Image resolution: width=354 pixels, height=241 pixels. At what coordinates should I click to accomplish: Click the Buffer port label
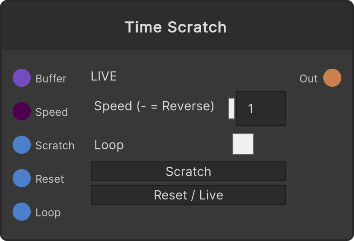tap(51, 79)
